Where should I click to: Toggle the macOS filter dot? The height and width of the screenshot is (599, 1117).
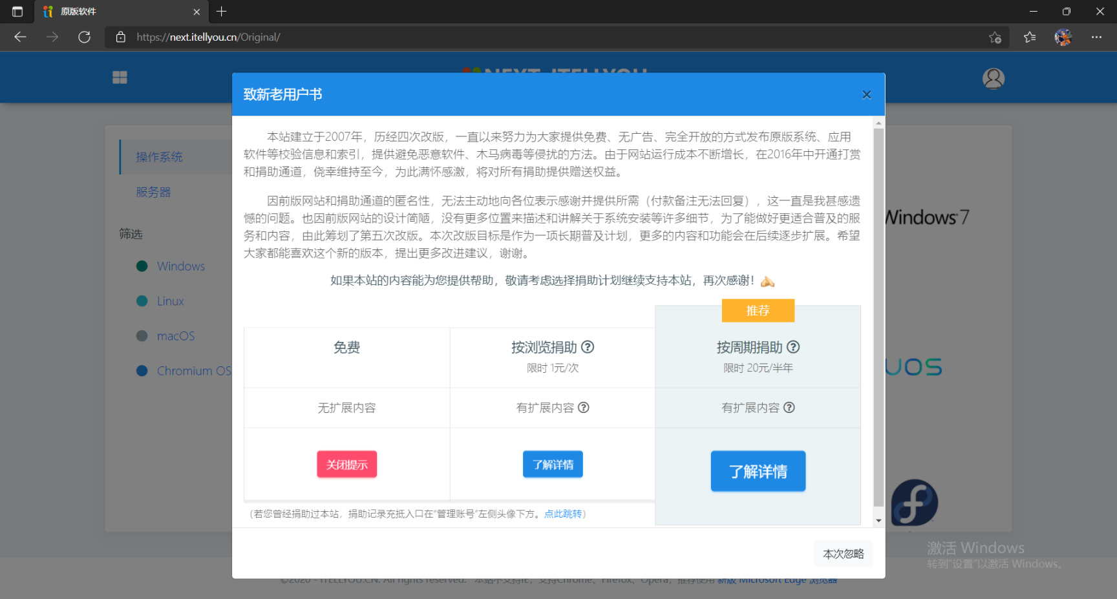(142, 336)
